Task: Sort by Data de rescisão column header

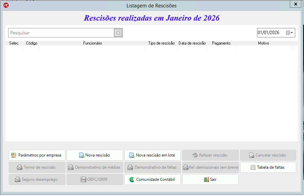Action: 192,43
